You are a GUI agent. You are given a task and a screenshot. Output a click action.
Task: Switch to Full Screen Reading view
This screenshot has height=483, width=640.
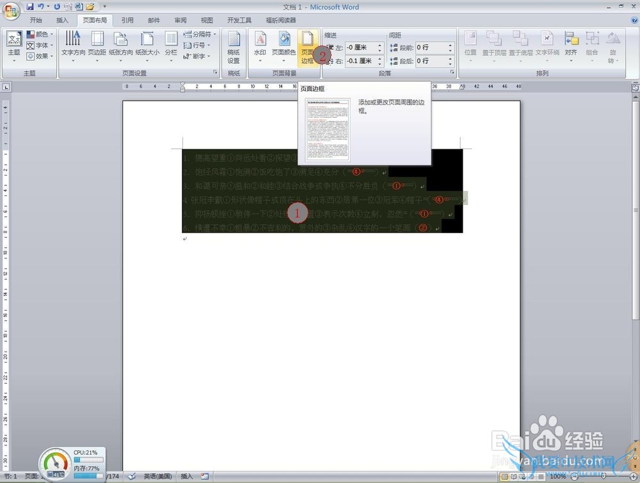point(514,477)
